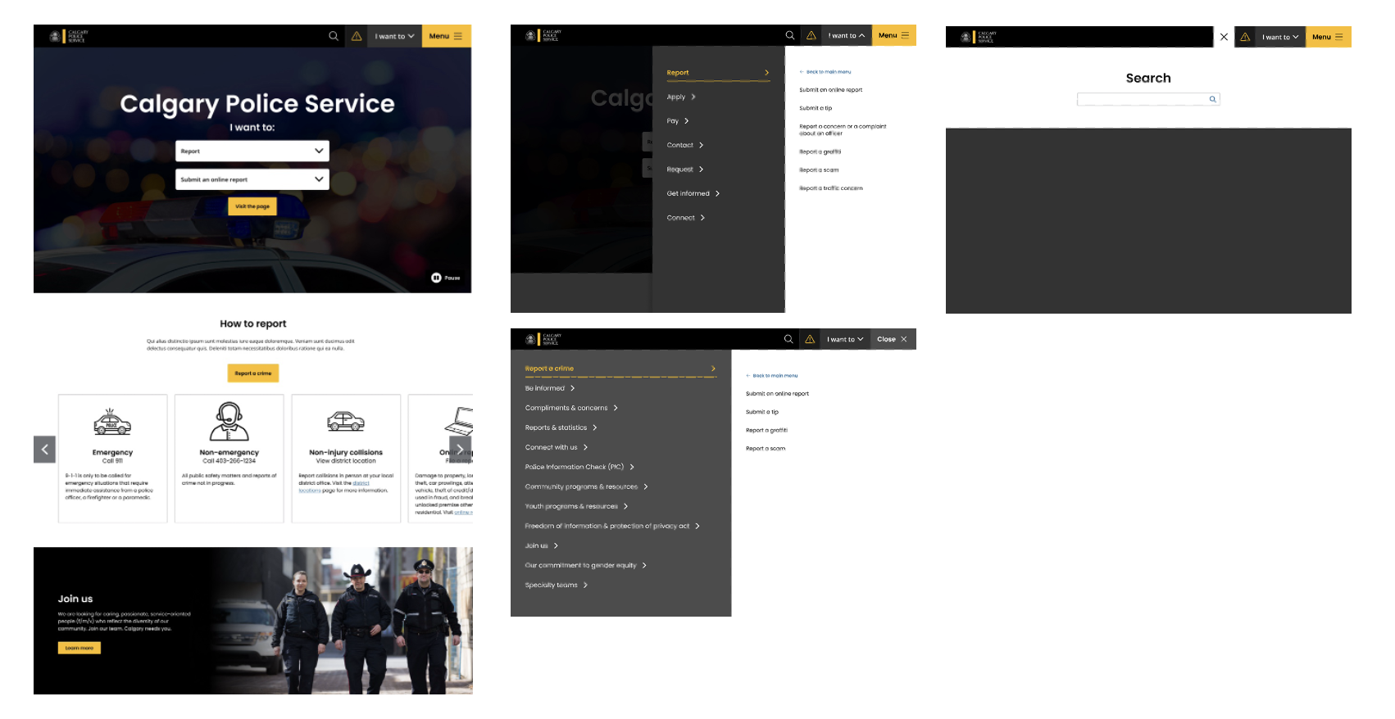The height and width of the screenshot is (719, 1395).
Task: Expand 'Compliments & concerns' menu item
Action: coord(571,408)
